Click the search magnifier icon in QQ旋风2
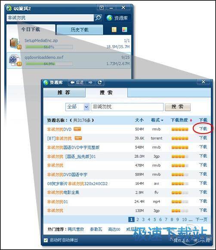 point(98,18)
